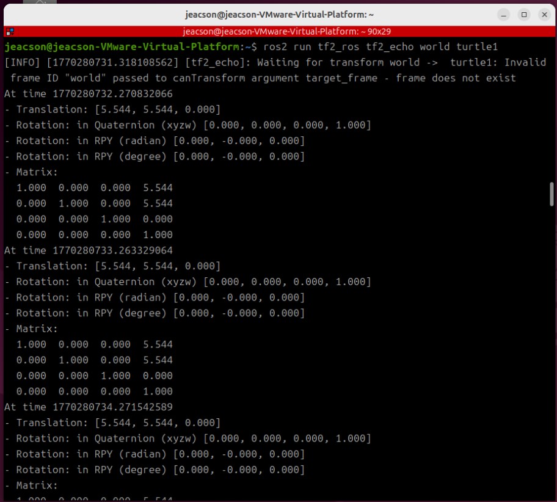Click the window title bar text
The image size is (557, 502).
tap(278, 14)
